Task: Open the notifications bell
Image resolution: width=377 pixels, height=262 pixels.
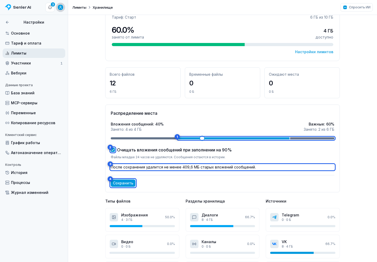Action: tap(50, 7)
